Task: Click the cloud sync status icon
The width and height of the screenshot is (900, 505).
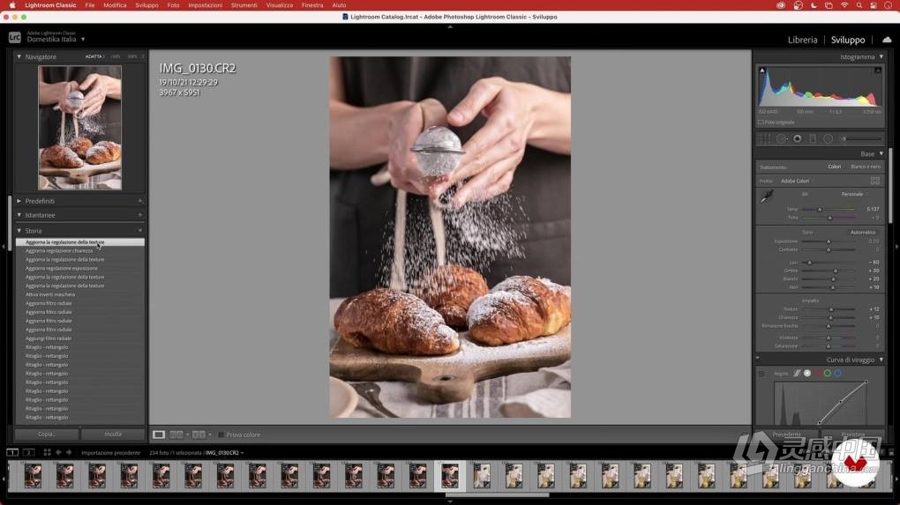Action: [885, 40]
